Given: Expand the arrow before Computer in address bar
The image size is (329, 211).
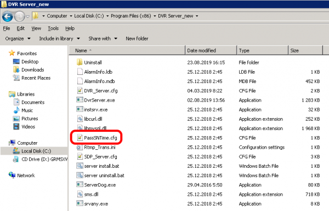Looking at the screenshot, I should (43, 16).
